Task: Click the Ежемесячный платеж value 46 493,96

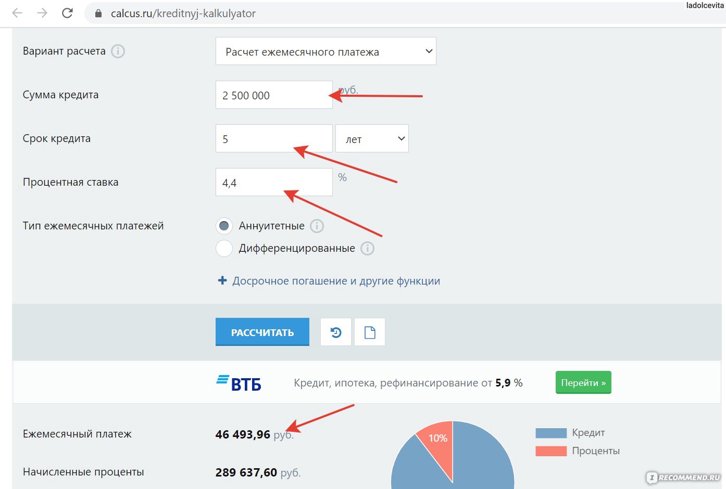Action: tap(243, 434)
